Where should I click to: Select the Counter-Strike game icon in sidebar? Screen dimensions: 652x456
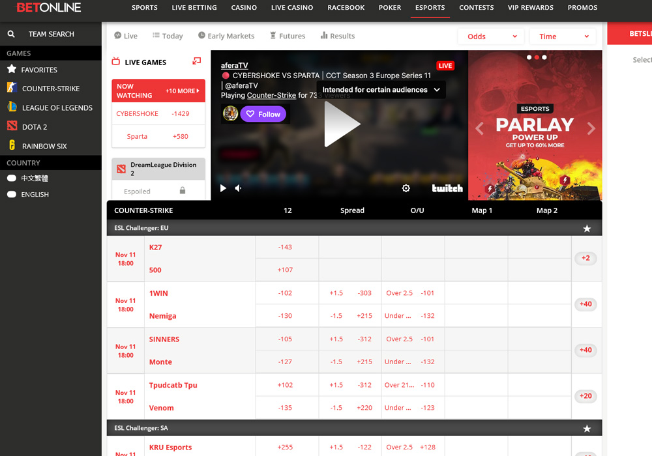pyautogui.click(x=10, y=88)
